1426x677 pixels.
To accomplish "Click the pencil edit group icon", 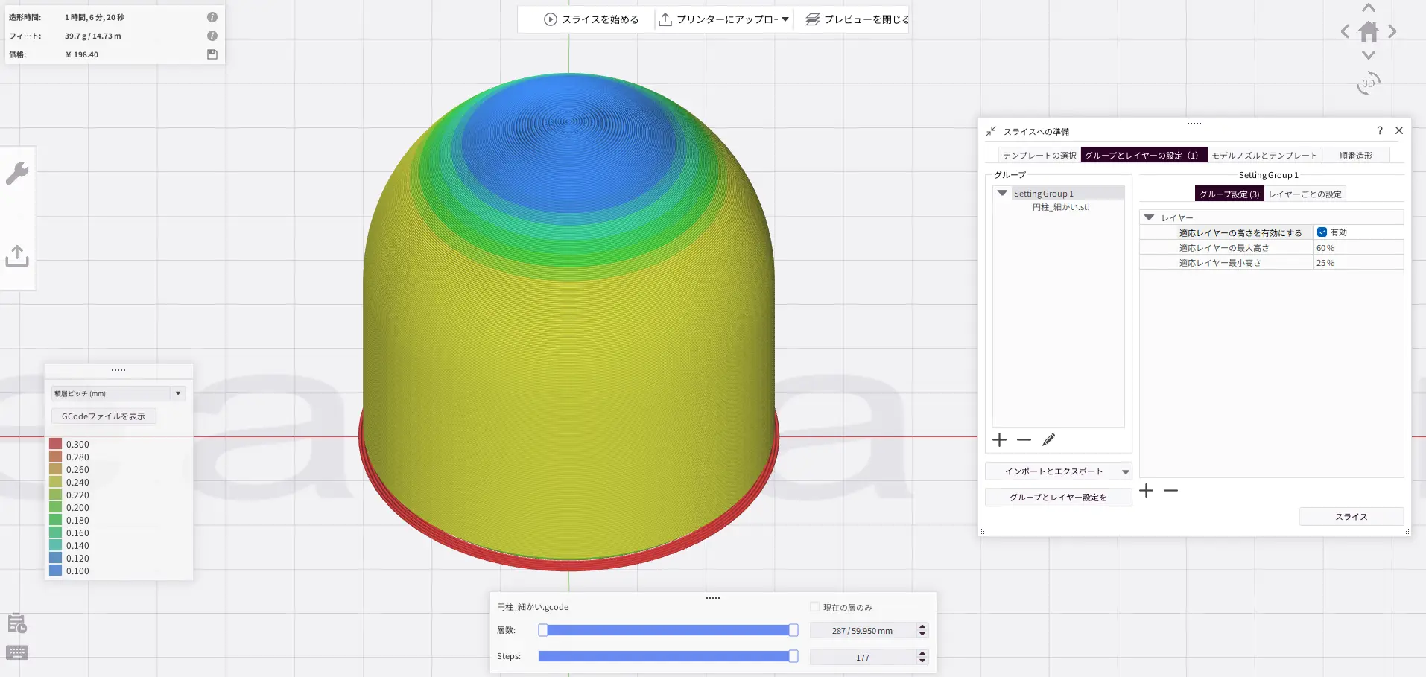I will pos(1048,440).
